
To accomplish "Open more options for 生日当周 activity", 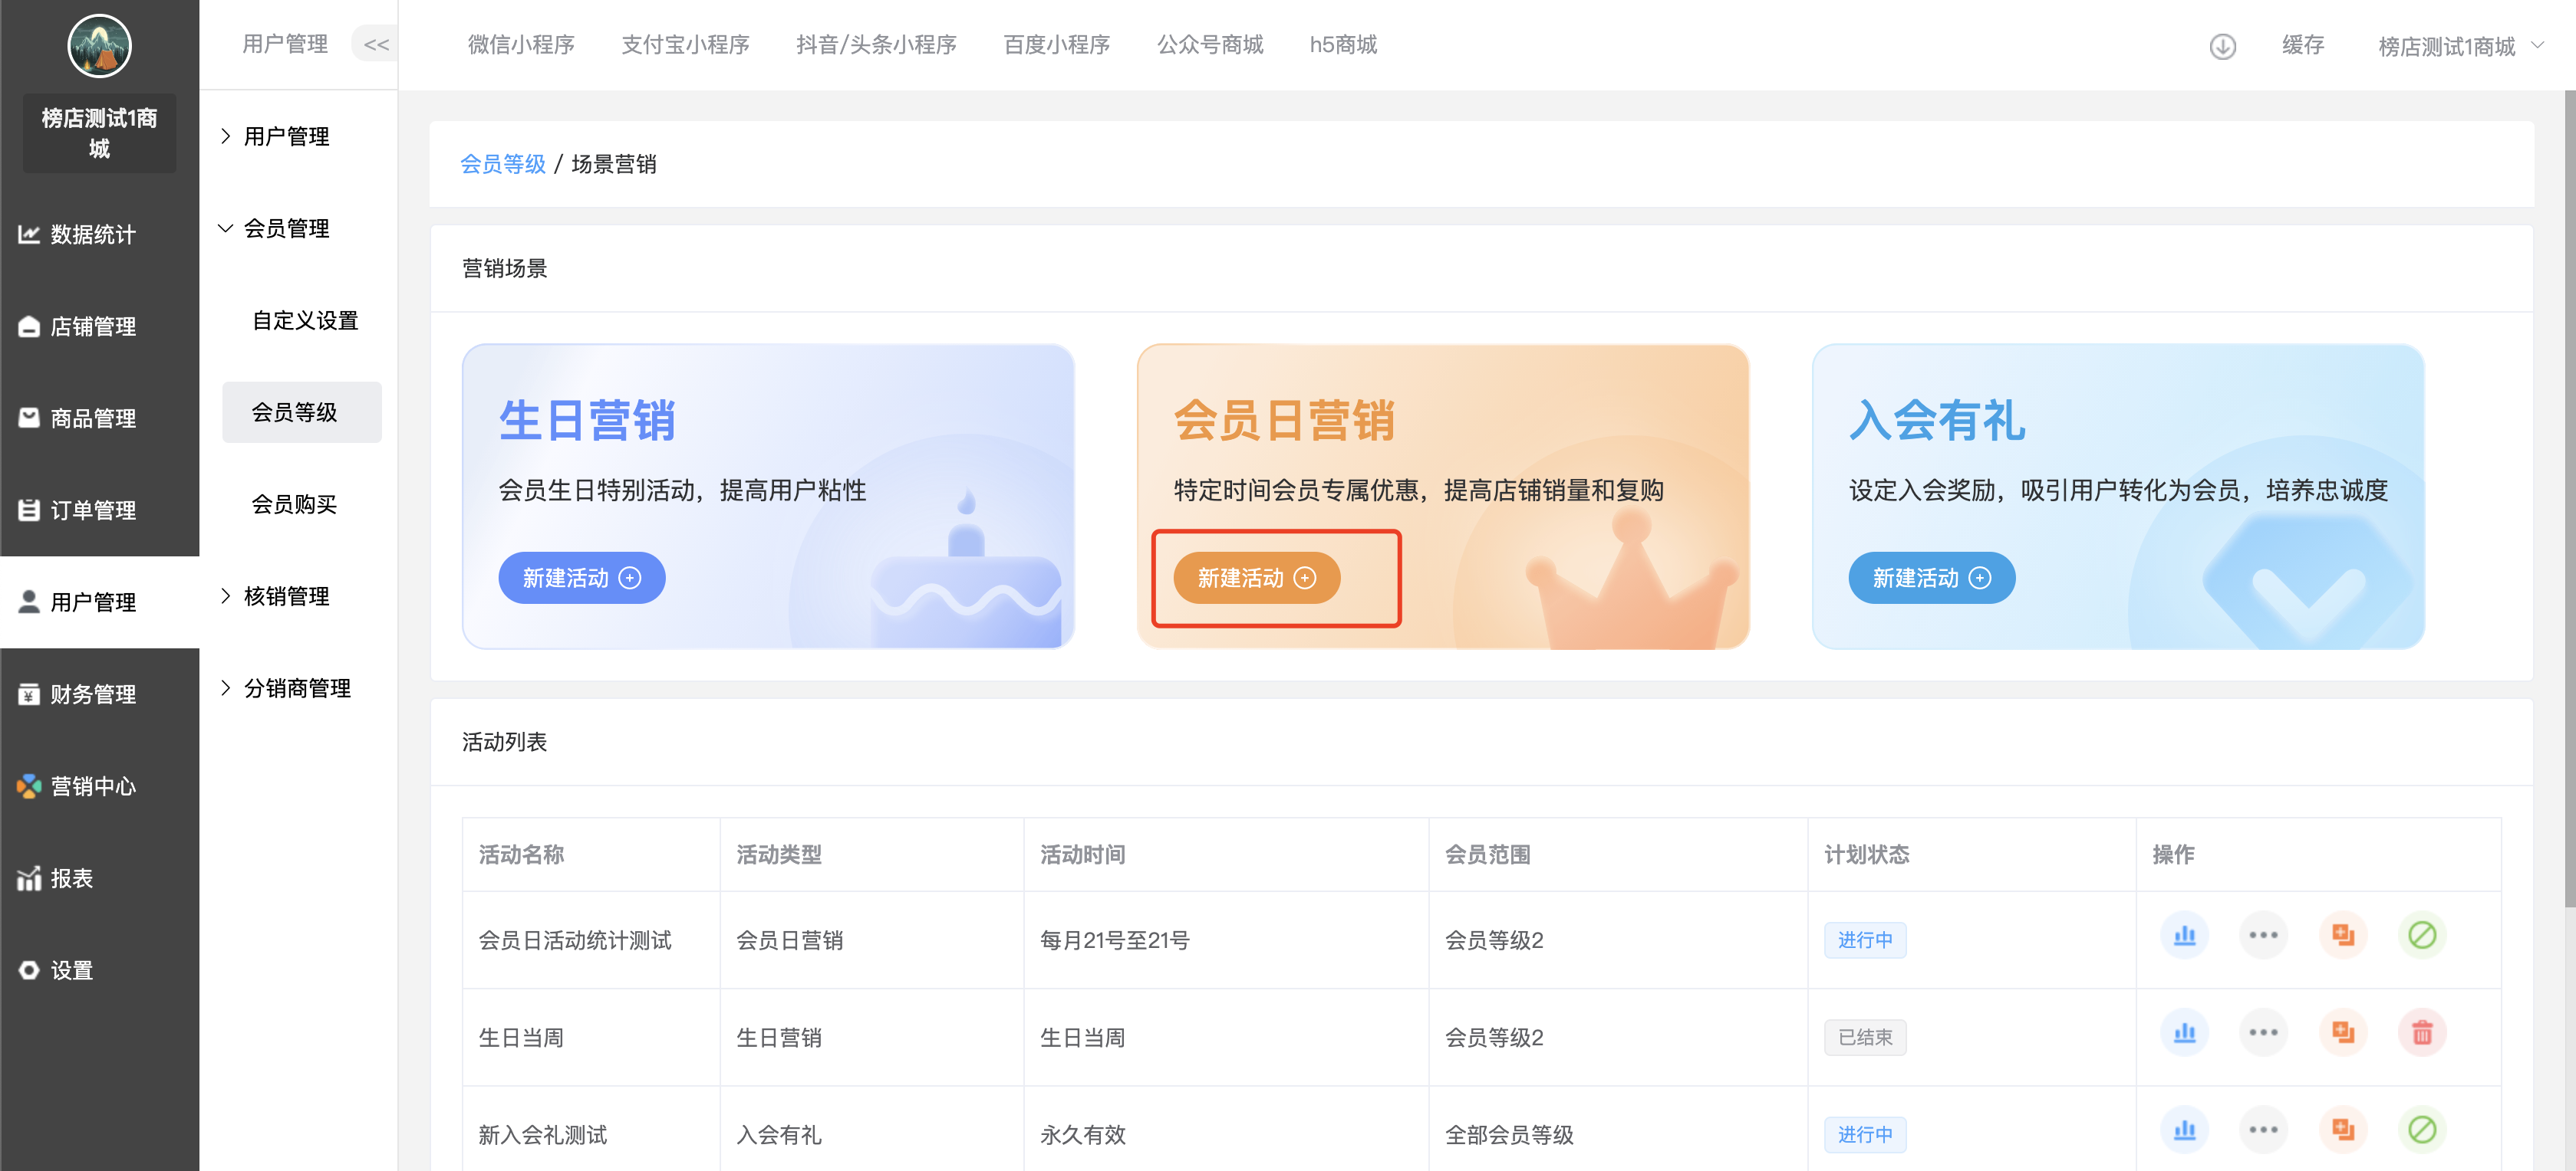I will pyautogui.click(x=2263, y=1032).
